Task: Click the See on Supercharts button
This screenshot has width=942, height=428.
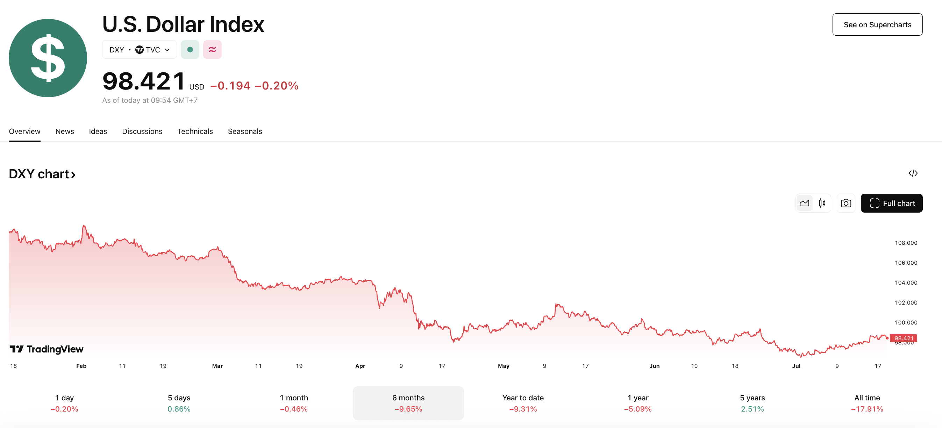Action: click(x=878, y=24)
